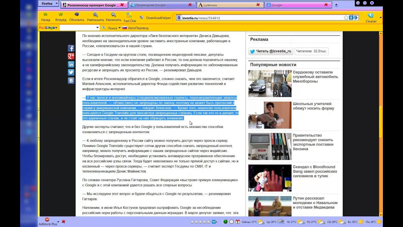Click the blue X icon after the stars
Viewport: 403px width, 227px height.
point(214,222)
